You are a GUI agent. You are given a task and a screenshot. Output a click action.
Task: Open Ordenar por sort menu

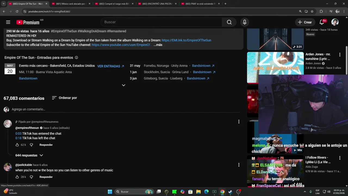tap(64, 98)
